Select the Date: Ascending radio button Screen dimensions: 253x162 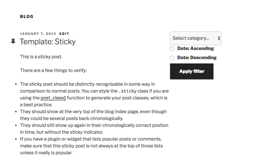[172, 49]
